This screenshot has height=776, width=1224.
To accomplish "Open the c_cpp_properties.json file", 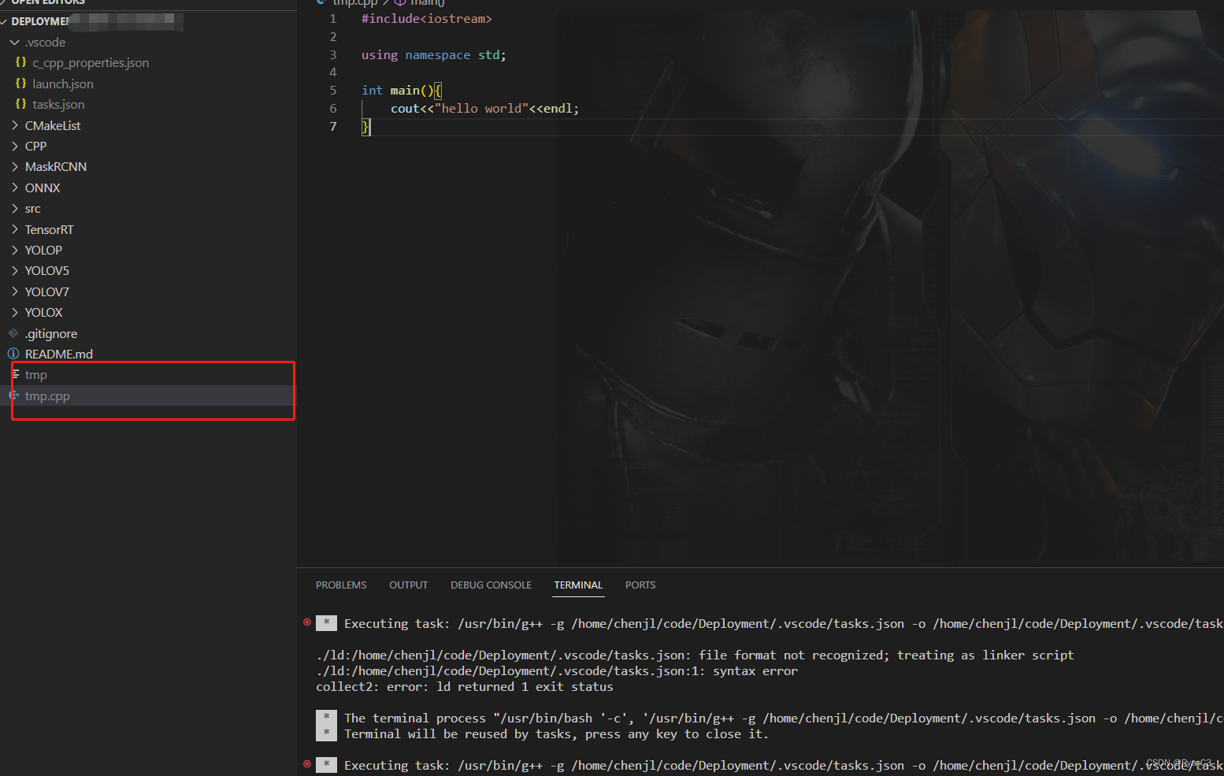I will [91, 63].
